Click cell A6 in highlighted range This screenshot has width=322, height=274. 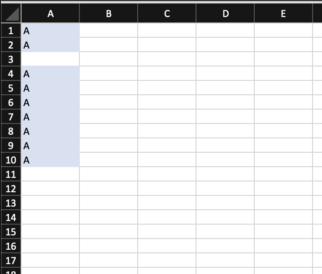pyautogui.click(x=50, y=102)
